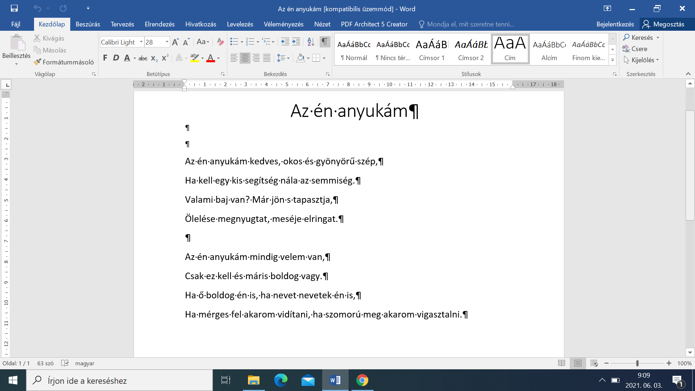695x391 pixels.
Task: Apply red font color
Action: point(211,58)
